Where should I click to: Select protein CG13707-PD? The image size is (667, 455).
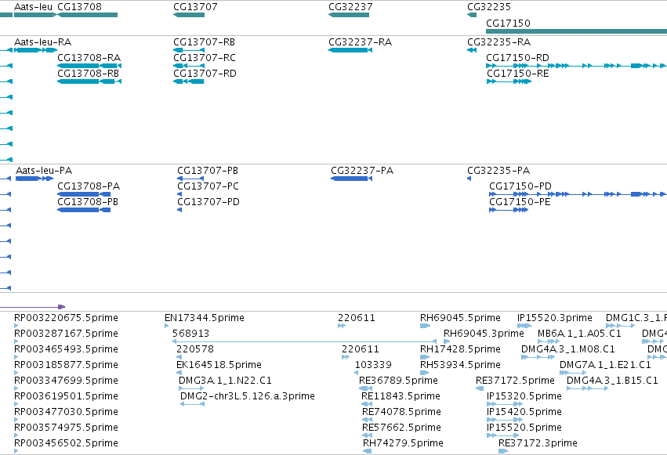(179, 210)
